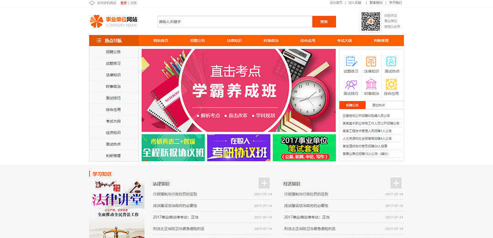Viewport: 493px width, 238px height.
Task: Click the WeChat QR code image
Action: pos(371,21)
